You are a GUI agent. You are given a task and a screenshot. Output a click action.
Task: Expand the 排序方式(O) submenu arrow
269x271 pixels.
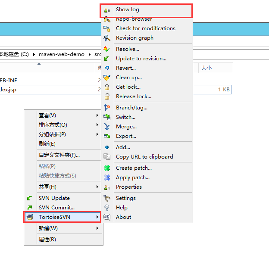coord(97,125)
